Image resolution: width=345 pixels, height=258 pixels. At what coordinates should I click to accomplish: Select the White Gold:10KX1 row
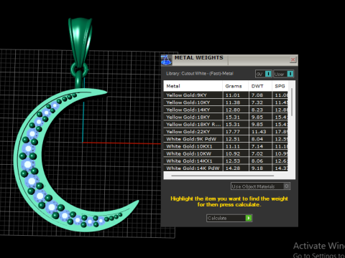point(226,146)
